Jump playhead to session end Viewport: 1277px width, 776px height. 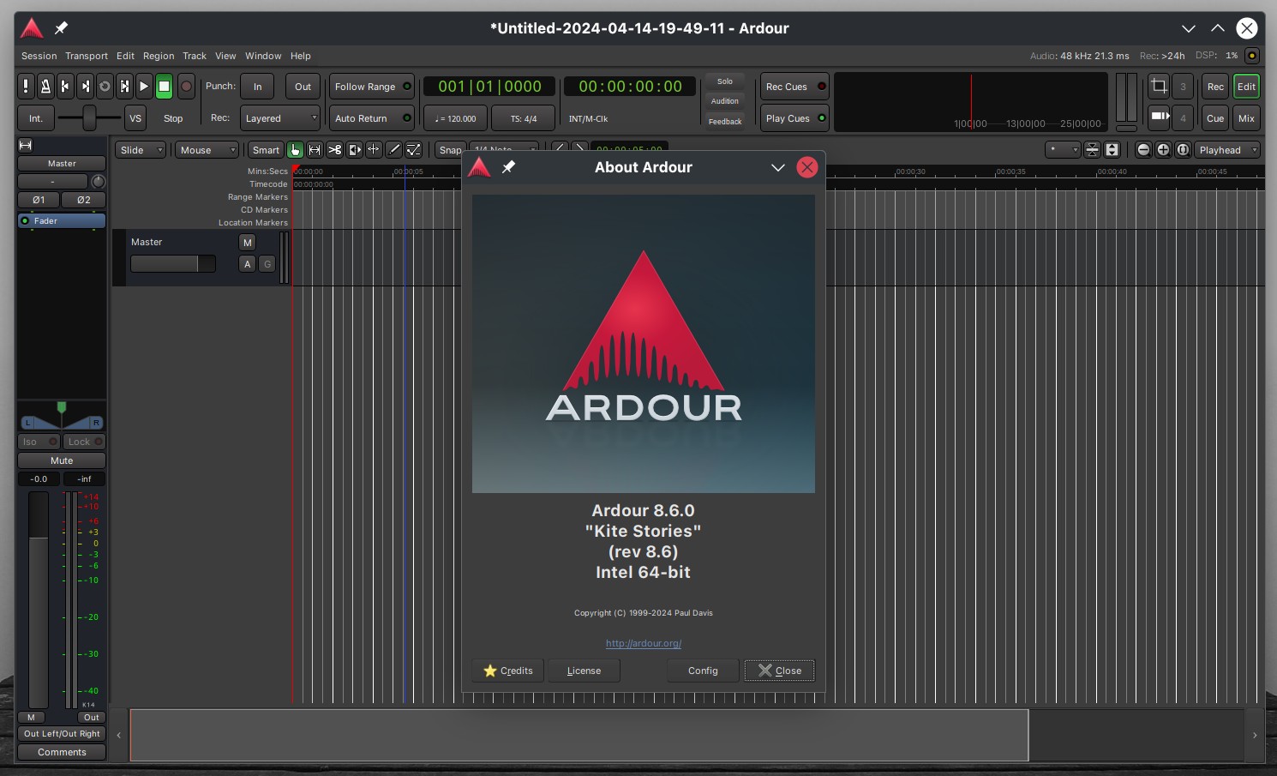[x=85, y=86]
